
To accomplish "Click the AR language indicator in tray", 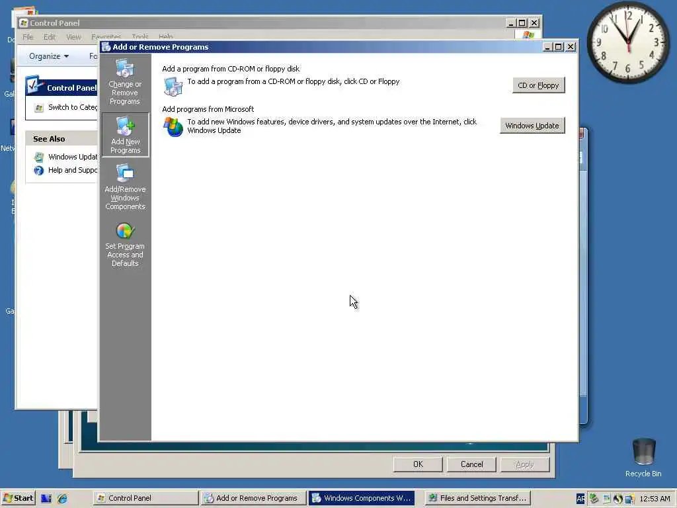I will click(580, 499).
